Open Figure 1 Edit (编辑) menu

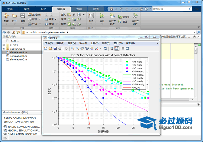point(60,43)
